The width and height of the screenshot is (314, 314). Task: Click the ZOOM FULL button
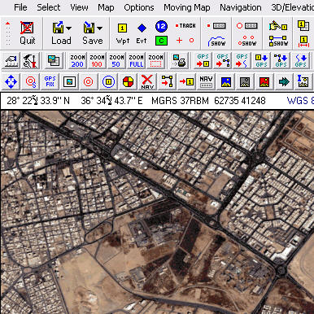click(136, 61)
